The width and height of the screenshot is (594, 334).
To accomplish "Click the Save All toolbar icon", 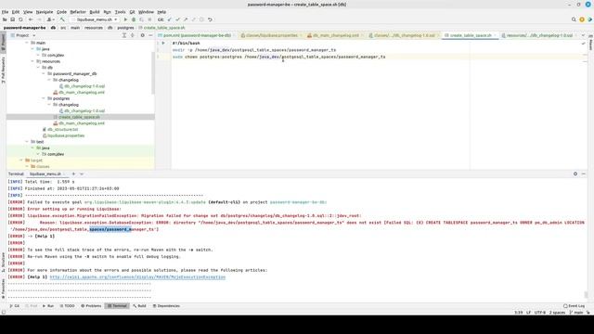I will click(x=12, y=19).
